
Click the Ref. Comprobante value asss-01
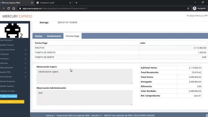click(198, 96)
